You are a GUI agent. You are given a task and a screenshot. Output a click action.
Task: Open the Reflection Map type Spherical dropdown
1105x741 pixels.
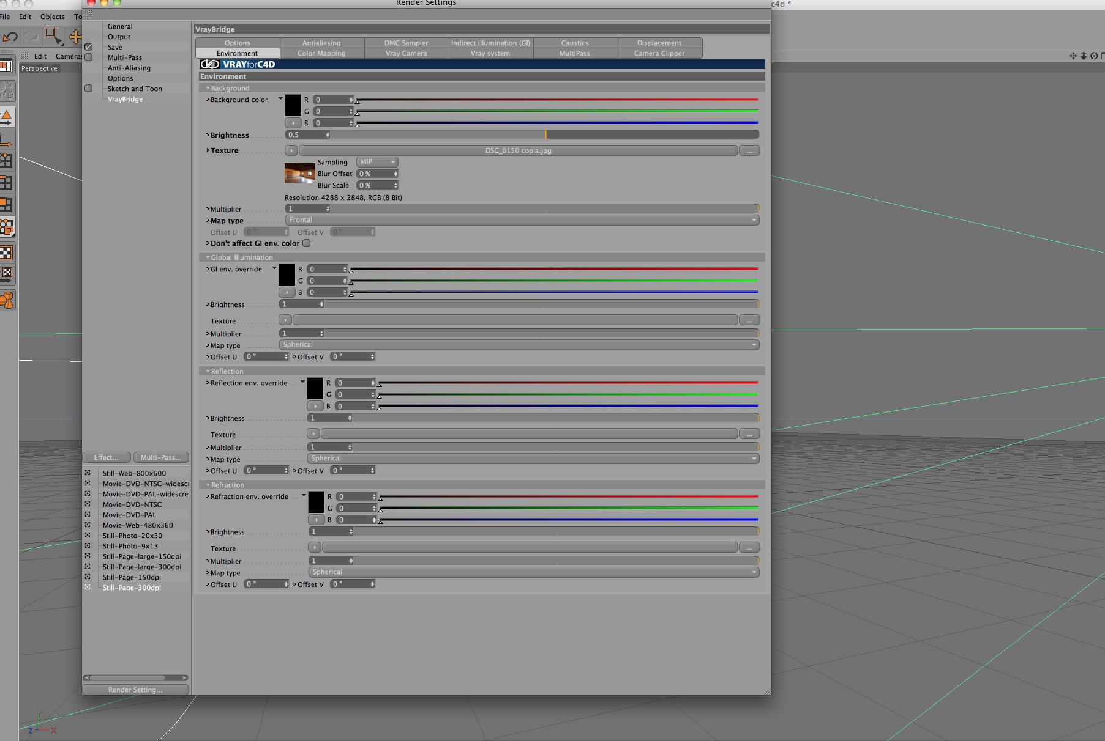533,459
